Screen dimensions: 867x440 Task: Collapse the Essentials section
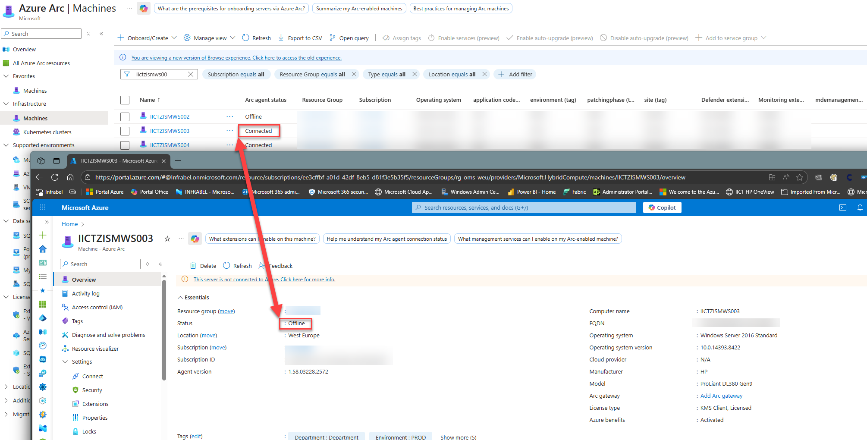click(x=193, y=297)
